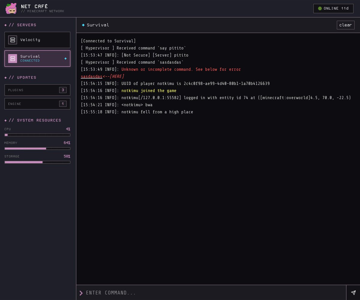Clear the console output

[346, 25]
